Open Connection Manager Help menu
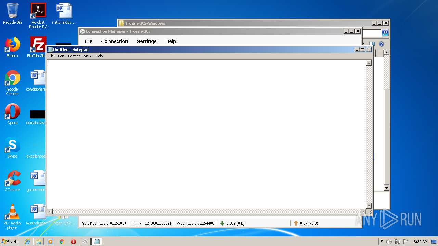This screenshot has height=246, width=438. point(171,41)
